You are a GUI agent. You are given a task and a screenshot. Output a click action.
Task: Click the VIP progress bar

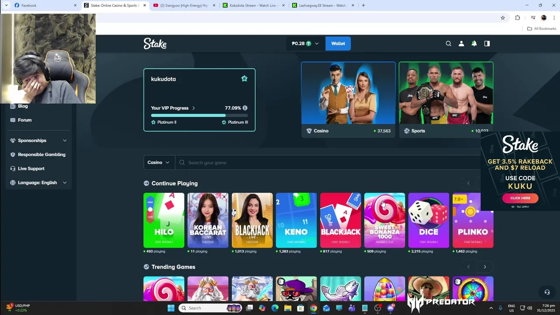(x=199, y=115)
